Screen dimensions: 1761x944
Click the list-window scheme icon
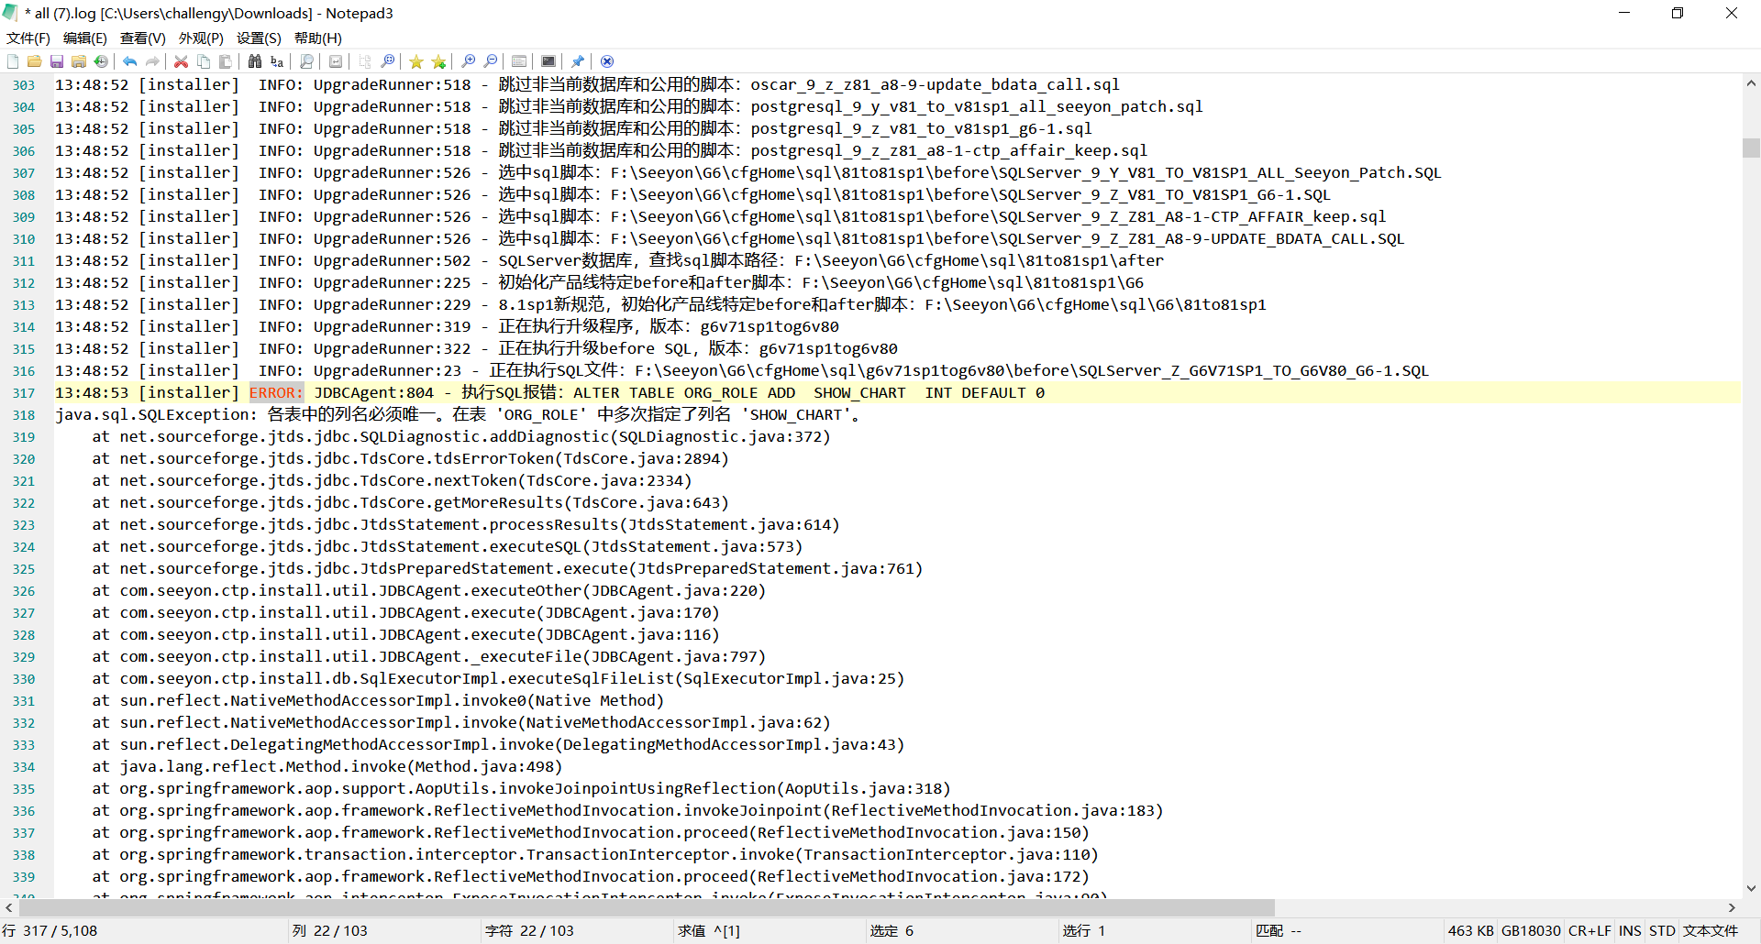pyautogui.click(x=519, y=61)
